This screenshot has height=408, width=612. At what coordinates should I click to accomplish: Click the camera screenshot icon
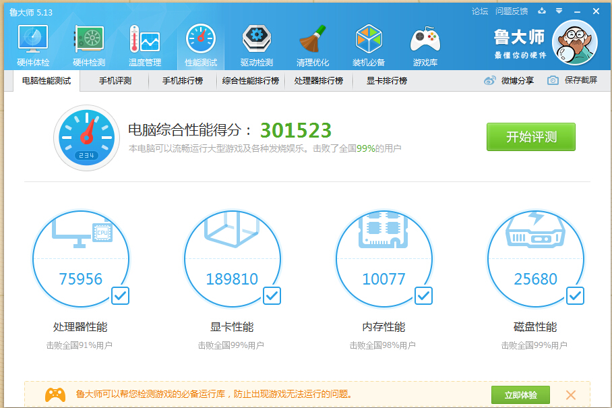click(x=553, y=80)
